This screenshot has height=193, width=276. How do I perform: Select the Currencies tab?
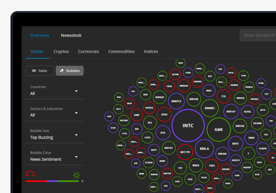pos(88,51)
